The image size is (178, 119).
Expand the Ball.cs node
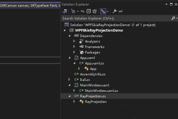[69, 80]
